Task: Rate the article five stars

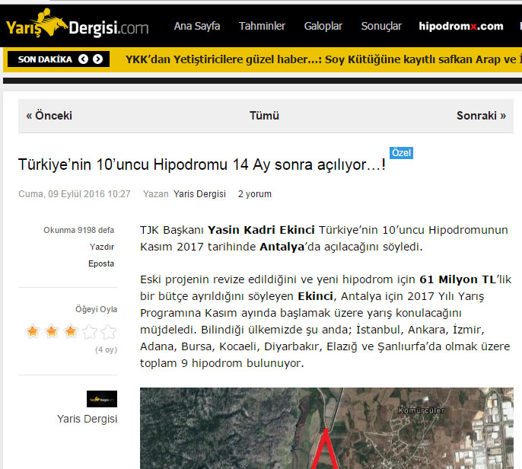Action: coord(109,331)
